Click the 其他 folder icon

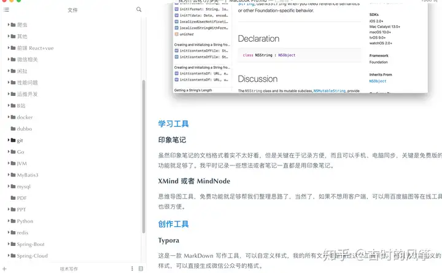(13, 36)
